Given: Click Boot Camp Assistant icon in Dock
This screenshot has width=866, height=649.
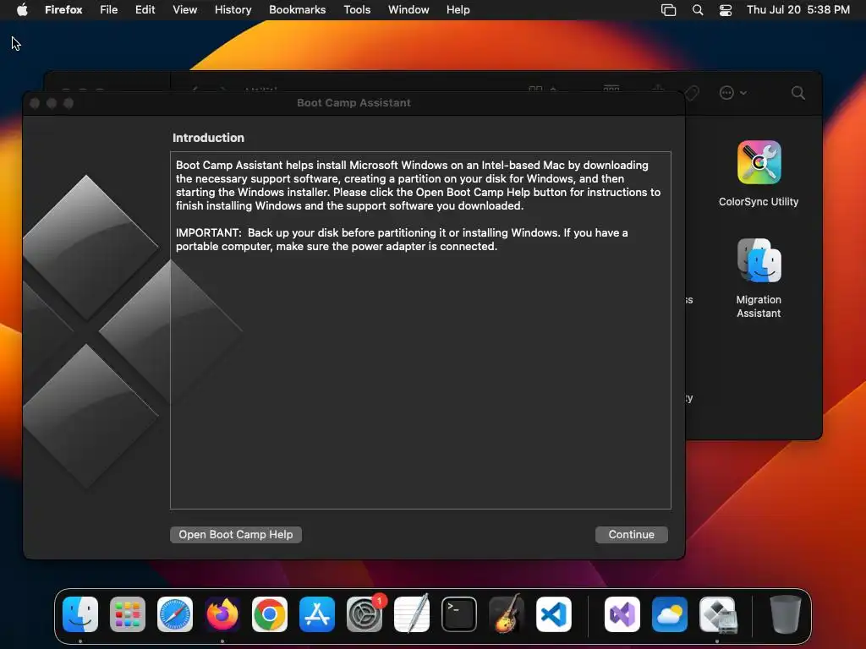Looking at the screenshot, I should click(717, 614).
